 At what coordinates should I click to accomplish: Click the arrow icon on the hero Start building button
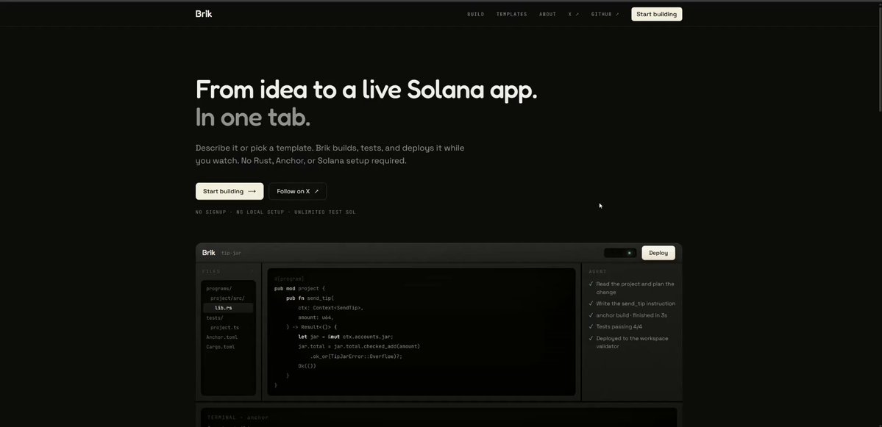252,191
